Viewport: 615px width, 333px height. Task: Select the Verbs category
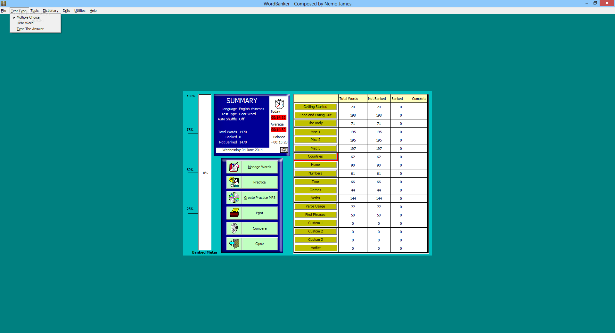[316, 198]
